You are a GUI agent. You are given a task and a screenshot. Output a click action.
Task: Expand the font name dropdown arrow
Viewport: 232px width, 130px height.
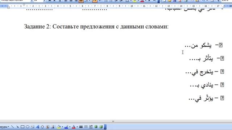coord(32,1)
